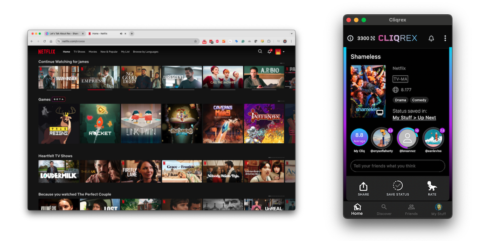This screenshot has width=483, height=241.
Task: Bookmark the page with the star icon
Action: point(195,41)
